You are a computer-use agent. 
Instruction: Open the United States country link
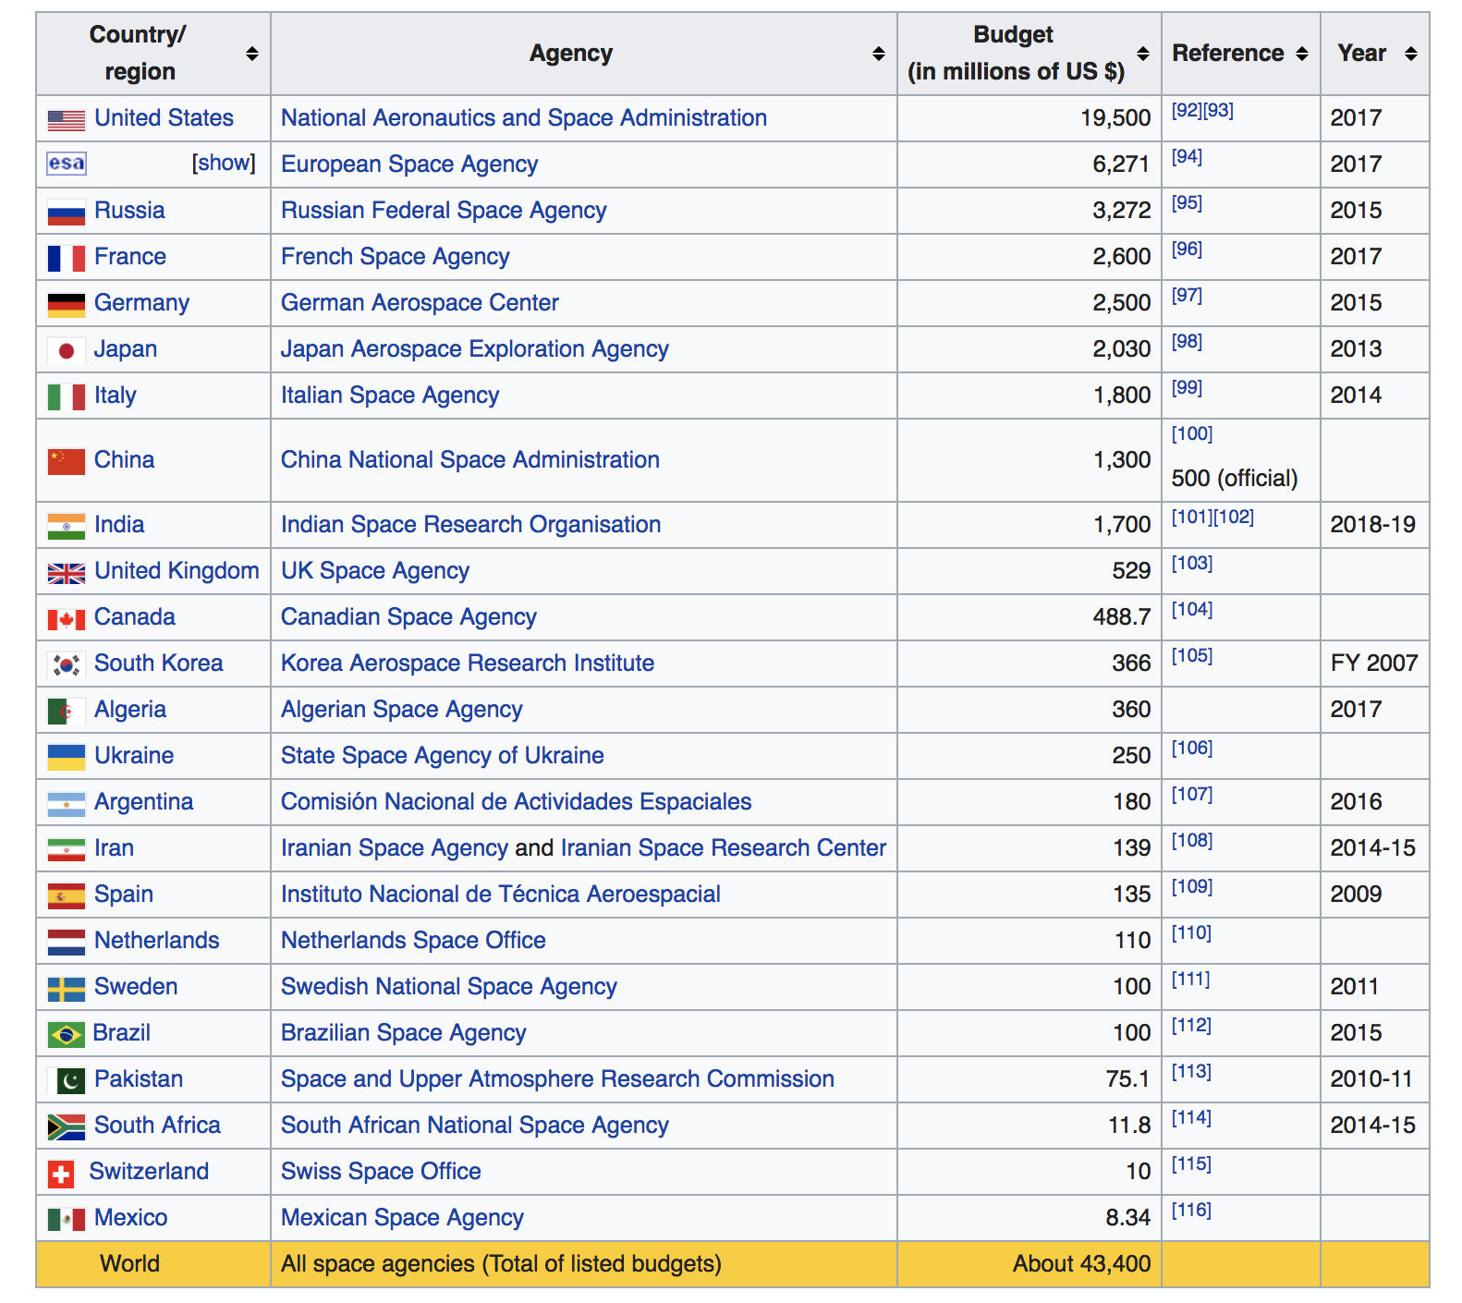[164, 118]
